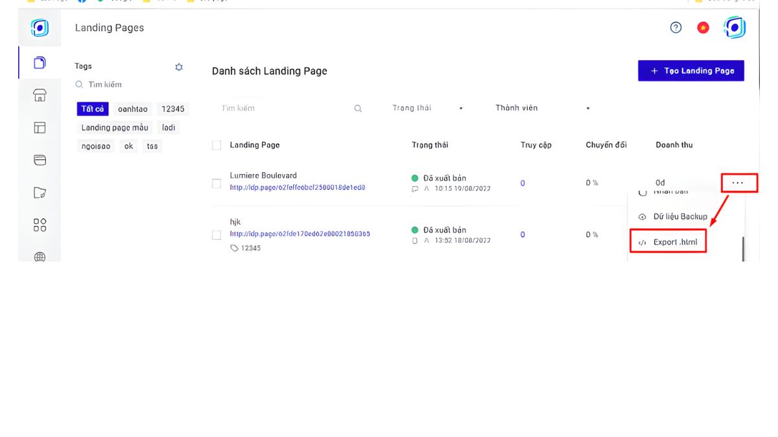Expand the Trạng thái filter dropdown
The image size is (778, 437).
[427, 108]
